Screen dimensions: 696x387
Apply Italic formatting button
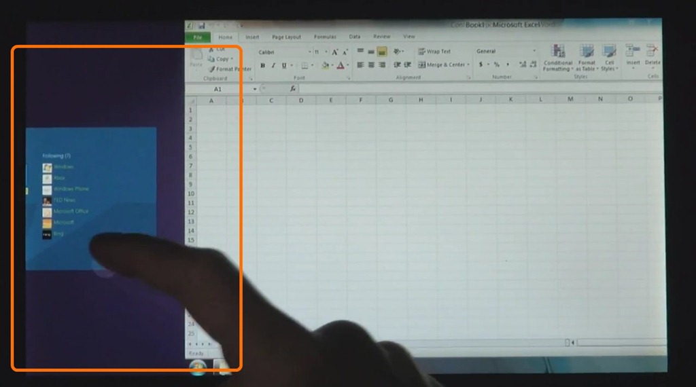point(273,66)
